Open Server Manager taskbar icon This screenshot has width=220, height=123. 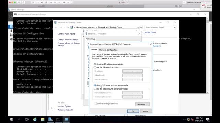tap(51, 119)
